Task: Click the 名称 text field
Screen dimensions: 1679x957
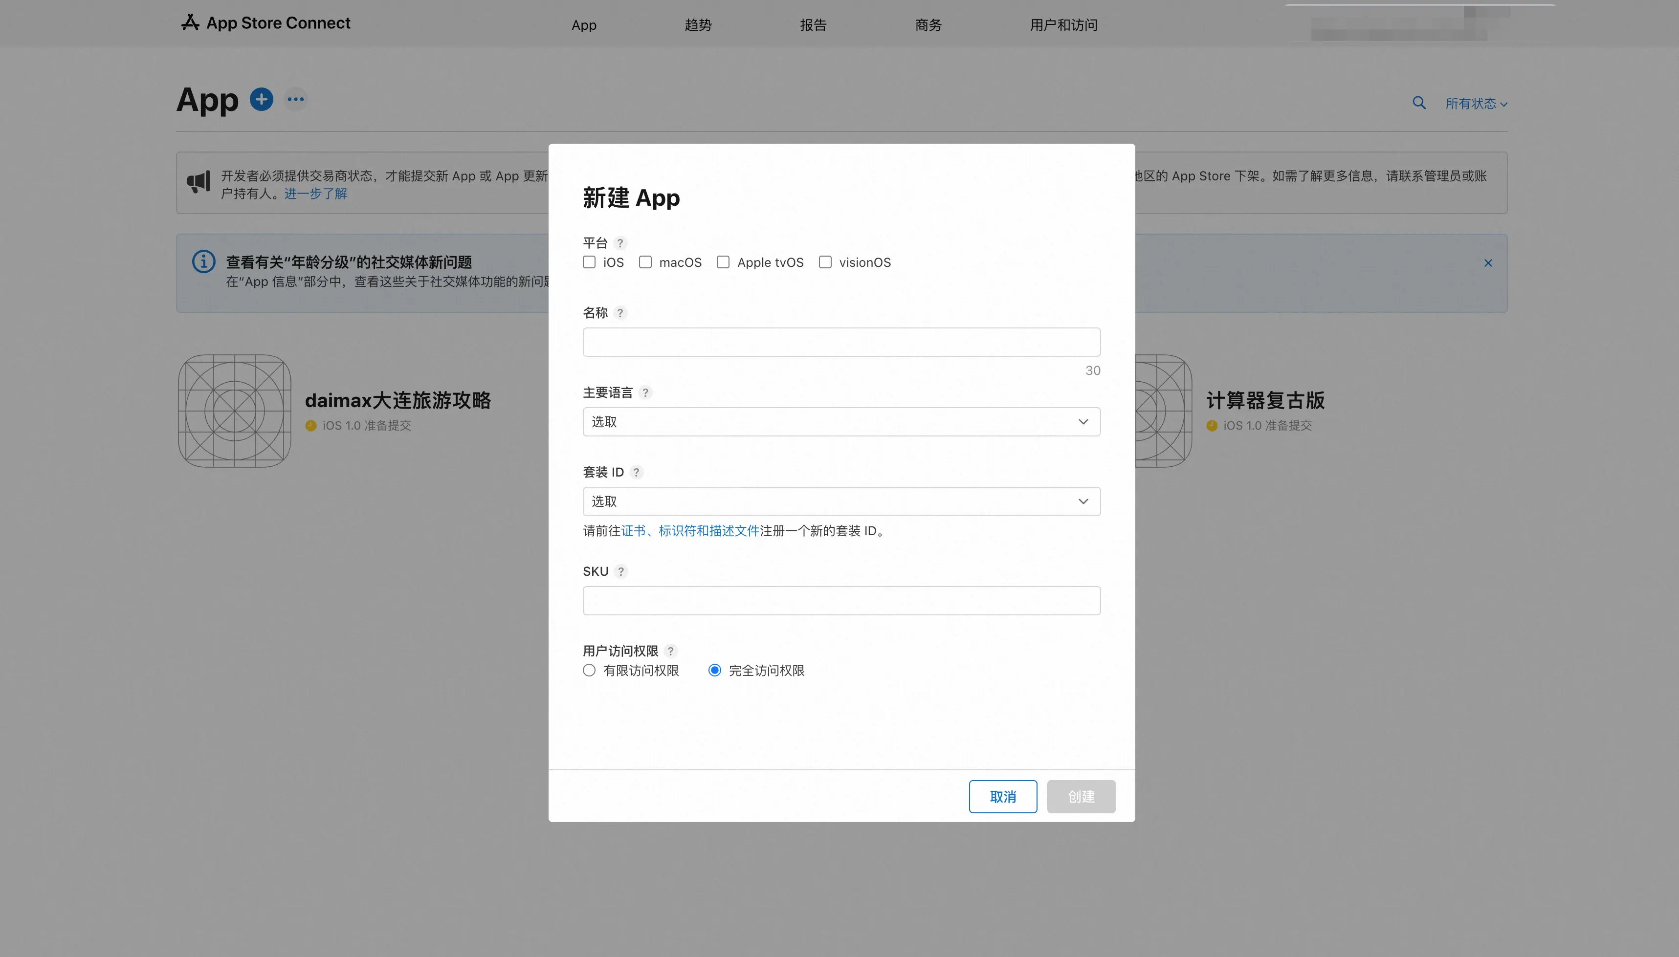Action: tap(841, 342)
